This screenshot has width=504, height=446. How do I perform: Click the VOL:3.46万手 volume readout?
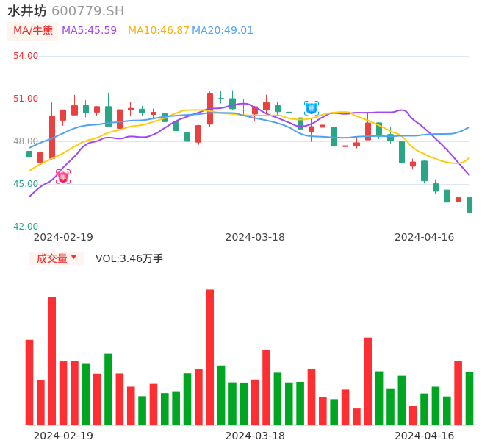129,258
